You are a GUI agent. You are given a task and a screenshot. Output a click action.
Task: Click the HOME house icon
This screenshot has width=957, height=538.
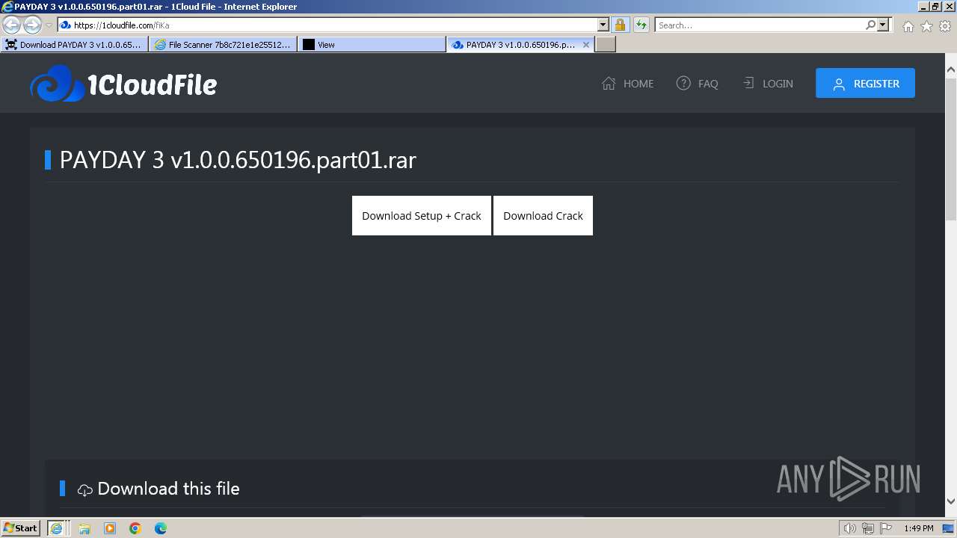point(609,83)
